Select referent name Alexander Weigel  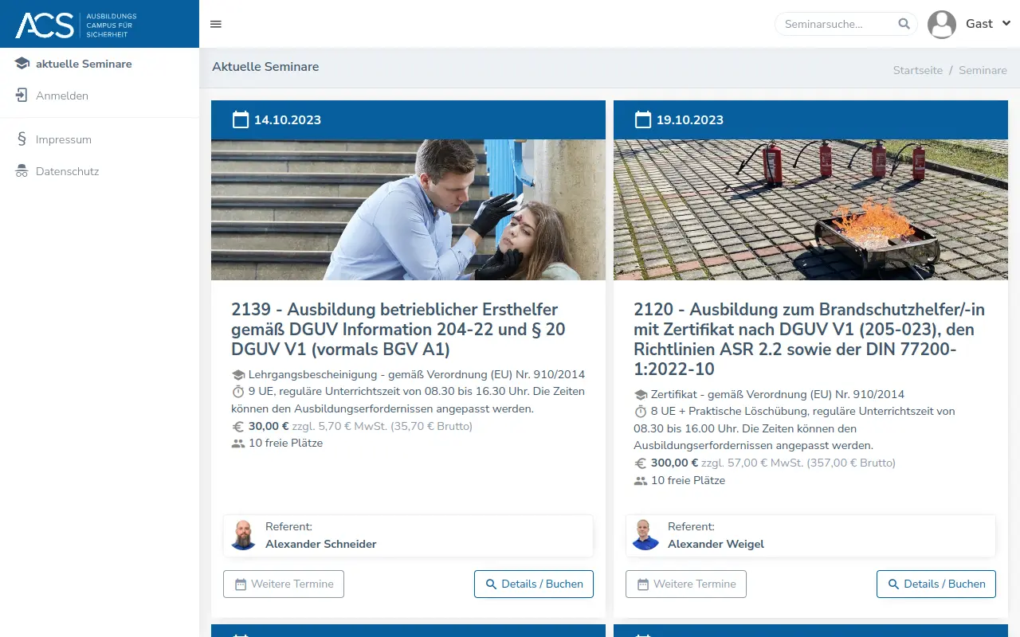[716, 545]
